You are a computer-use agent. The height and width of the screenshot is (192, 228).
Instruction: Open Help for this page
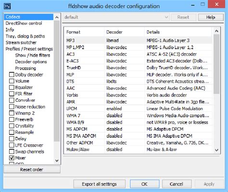(x=211, y=17)
